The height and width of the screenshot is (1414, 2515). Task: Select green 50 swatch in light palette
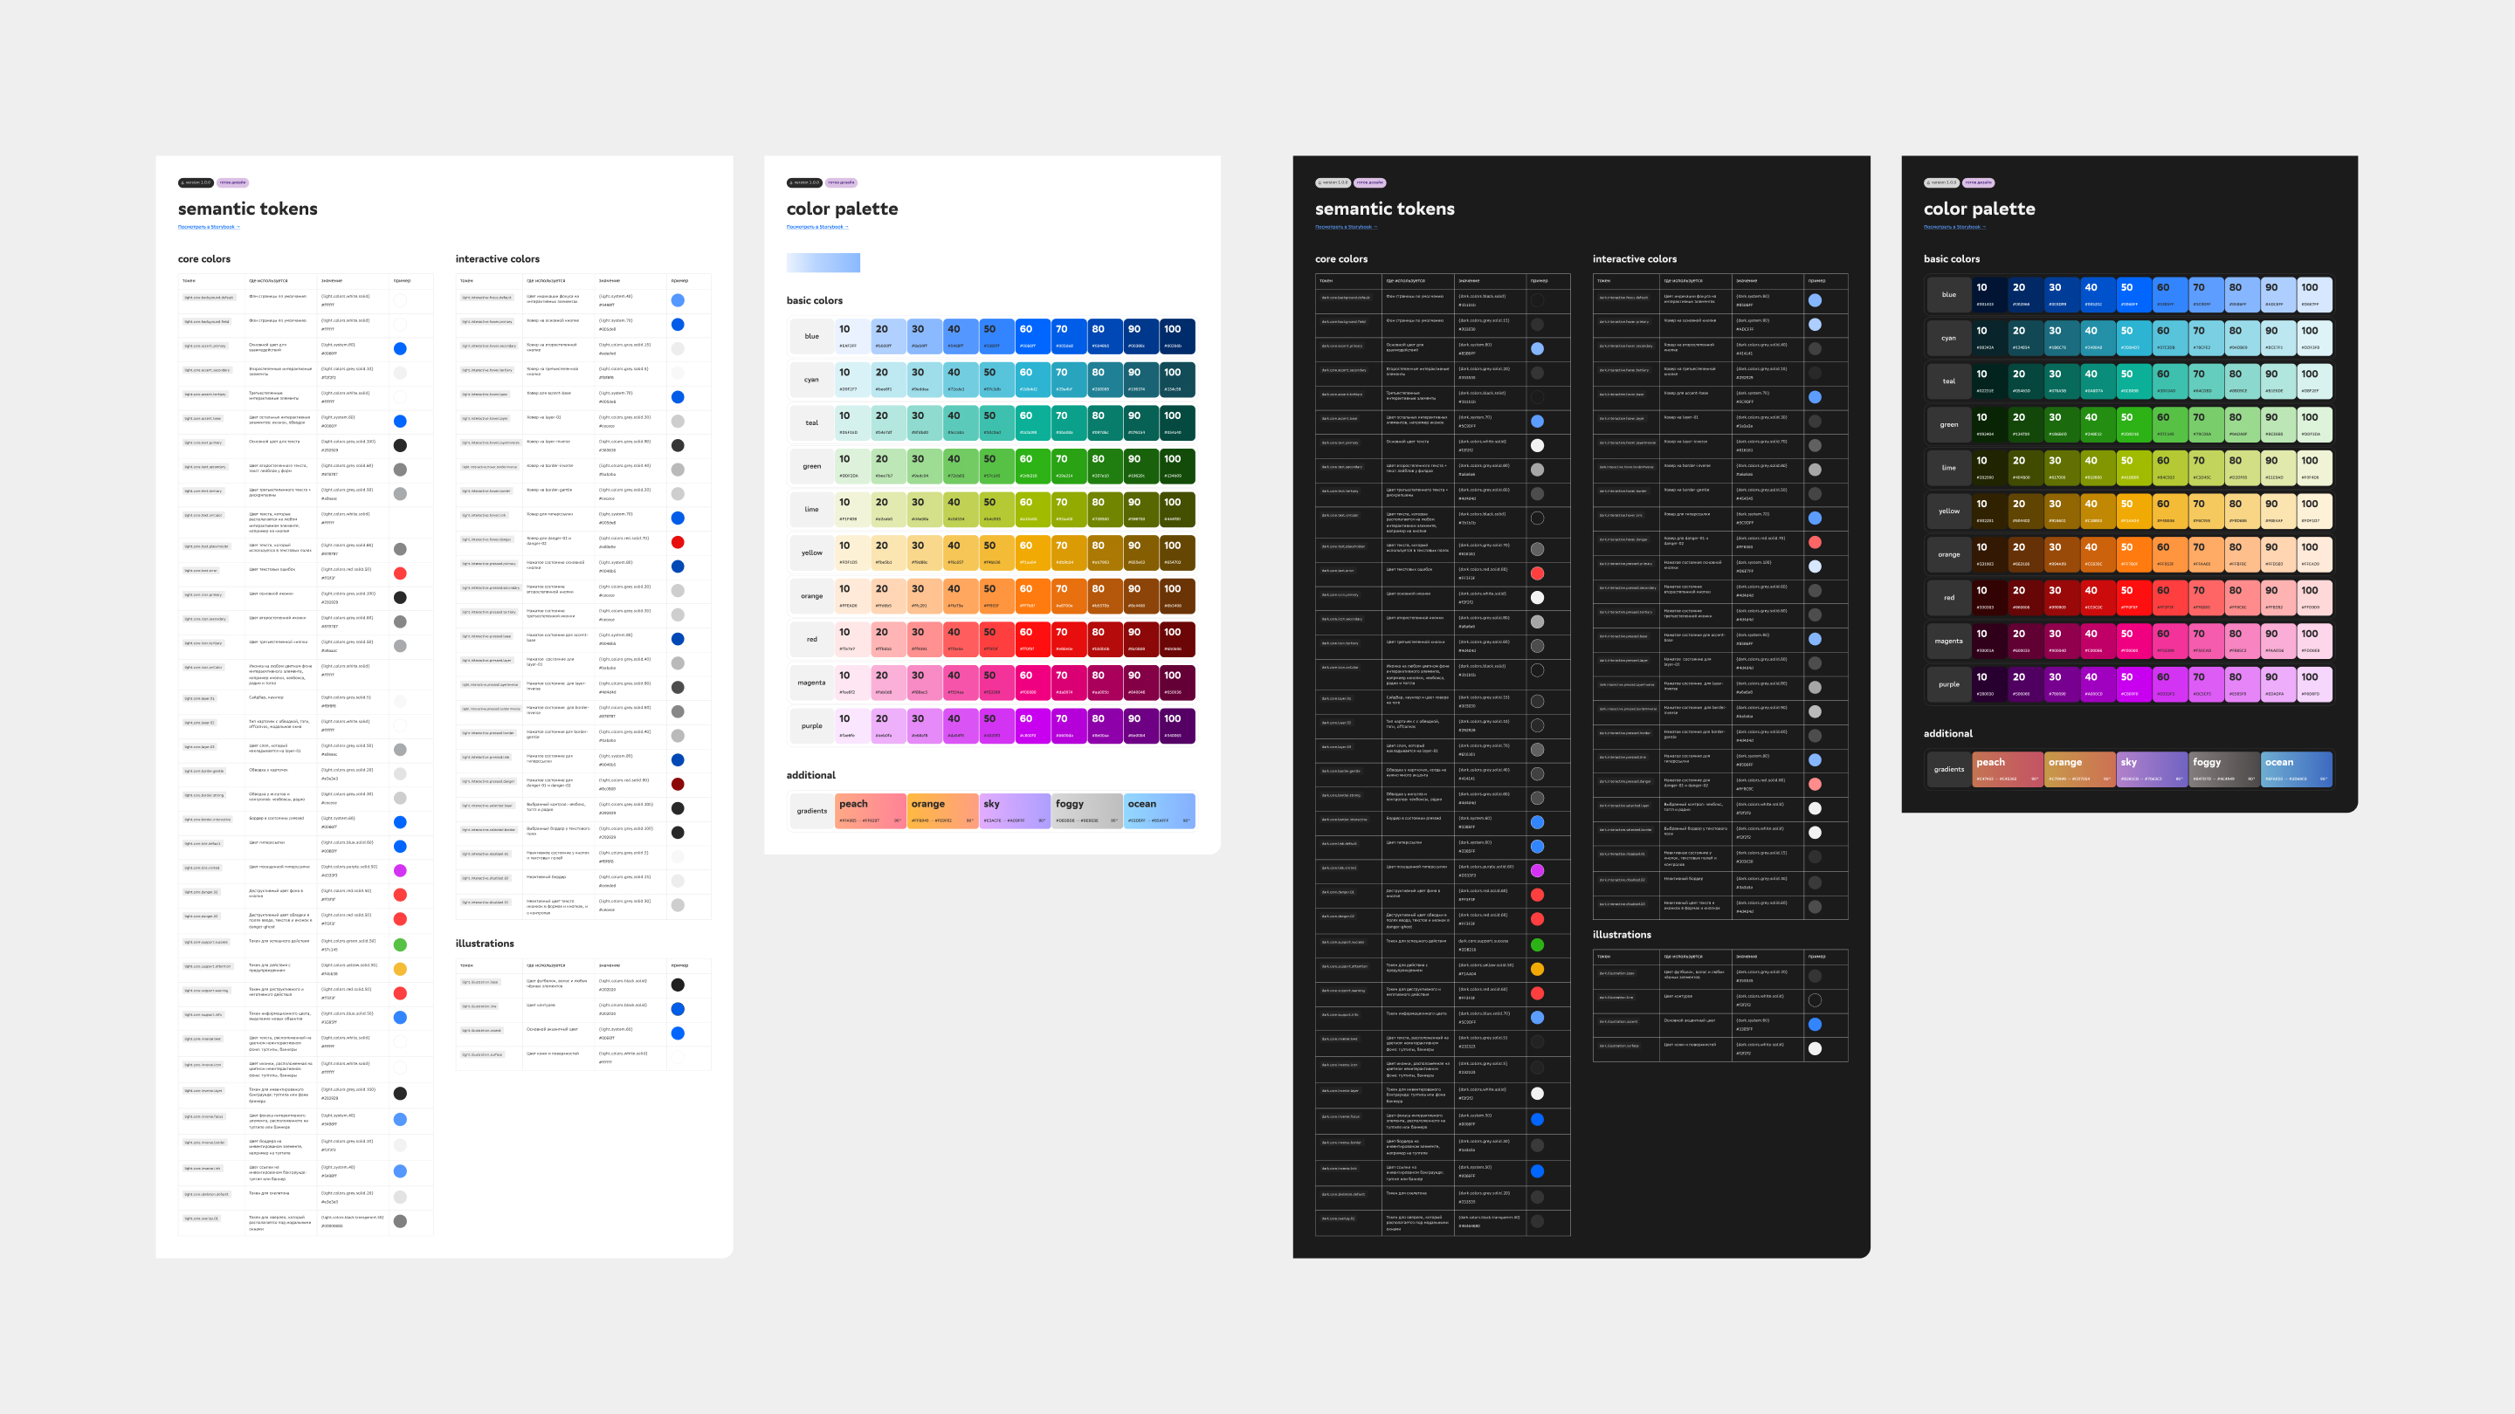[996, 466]
